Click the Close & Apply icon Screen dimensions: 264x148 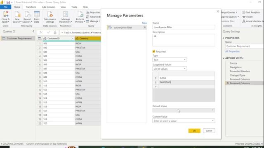point(6,14)
